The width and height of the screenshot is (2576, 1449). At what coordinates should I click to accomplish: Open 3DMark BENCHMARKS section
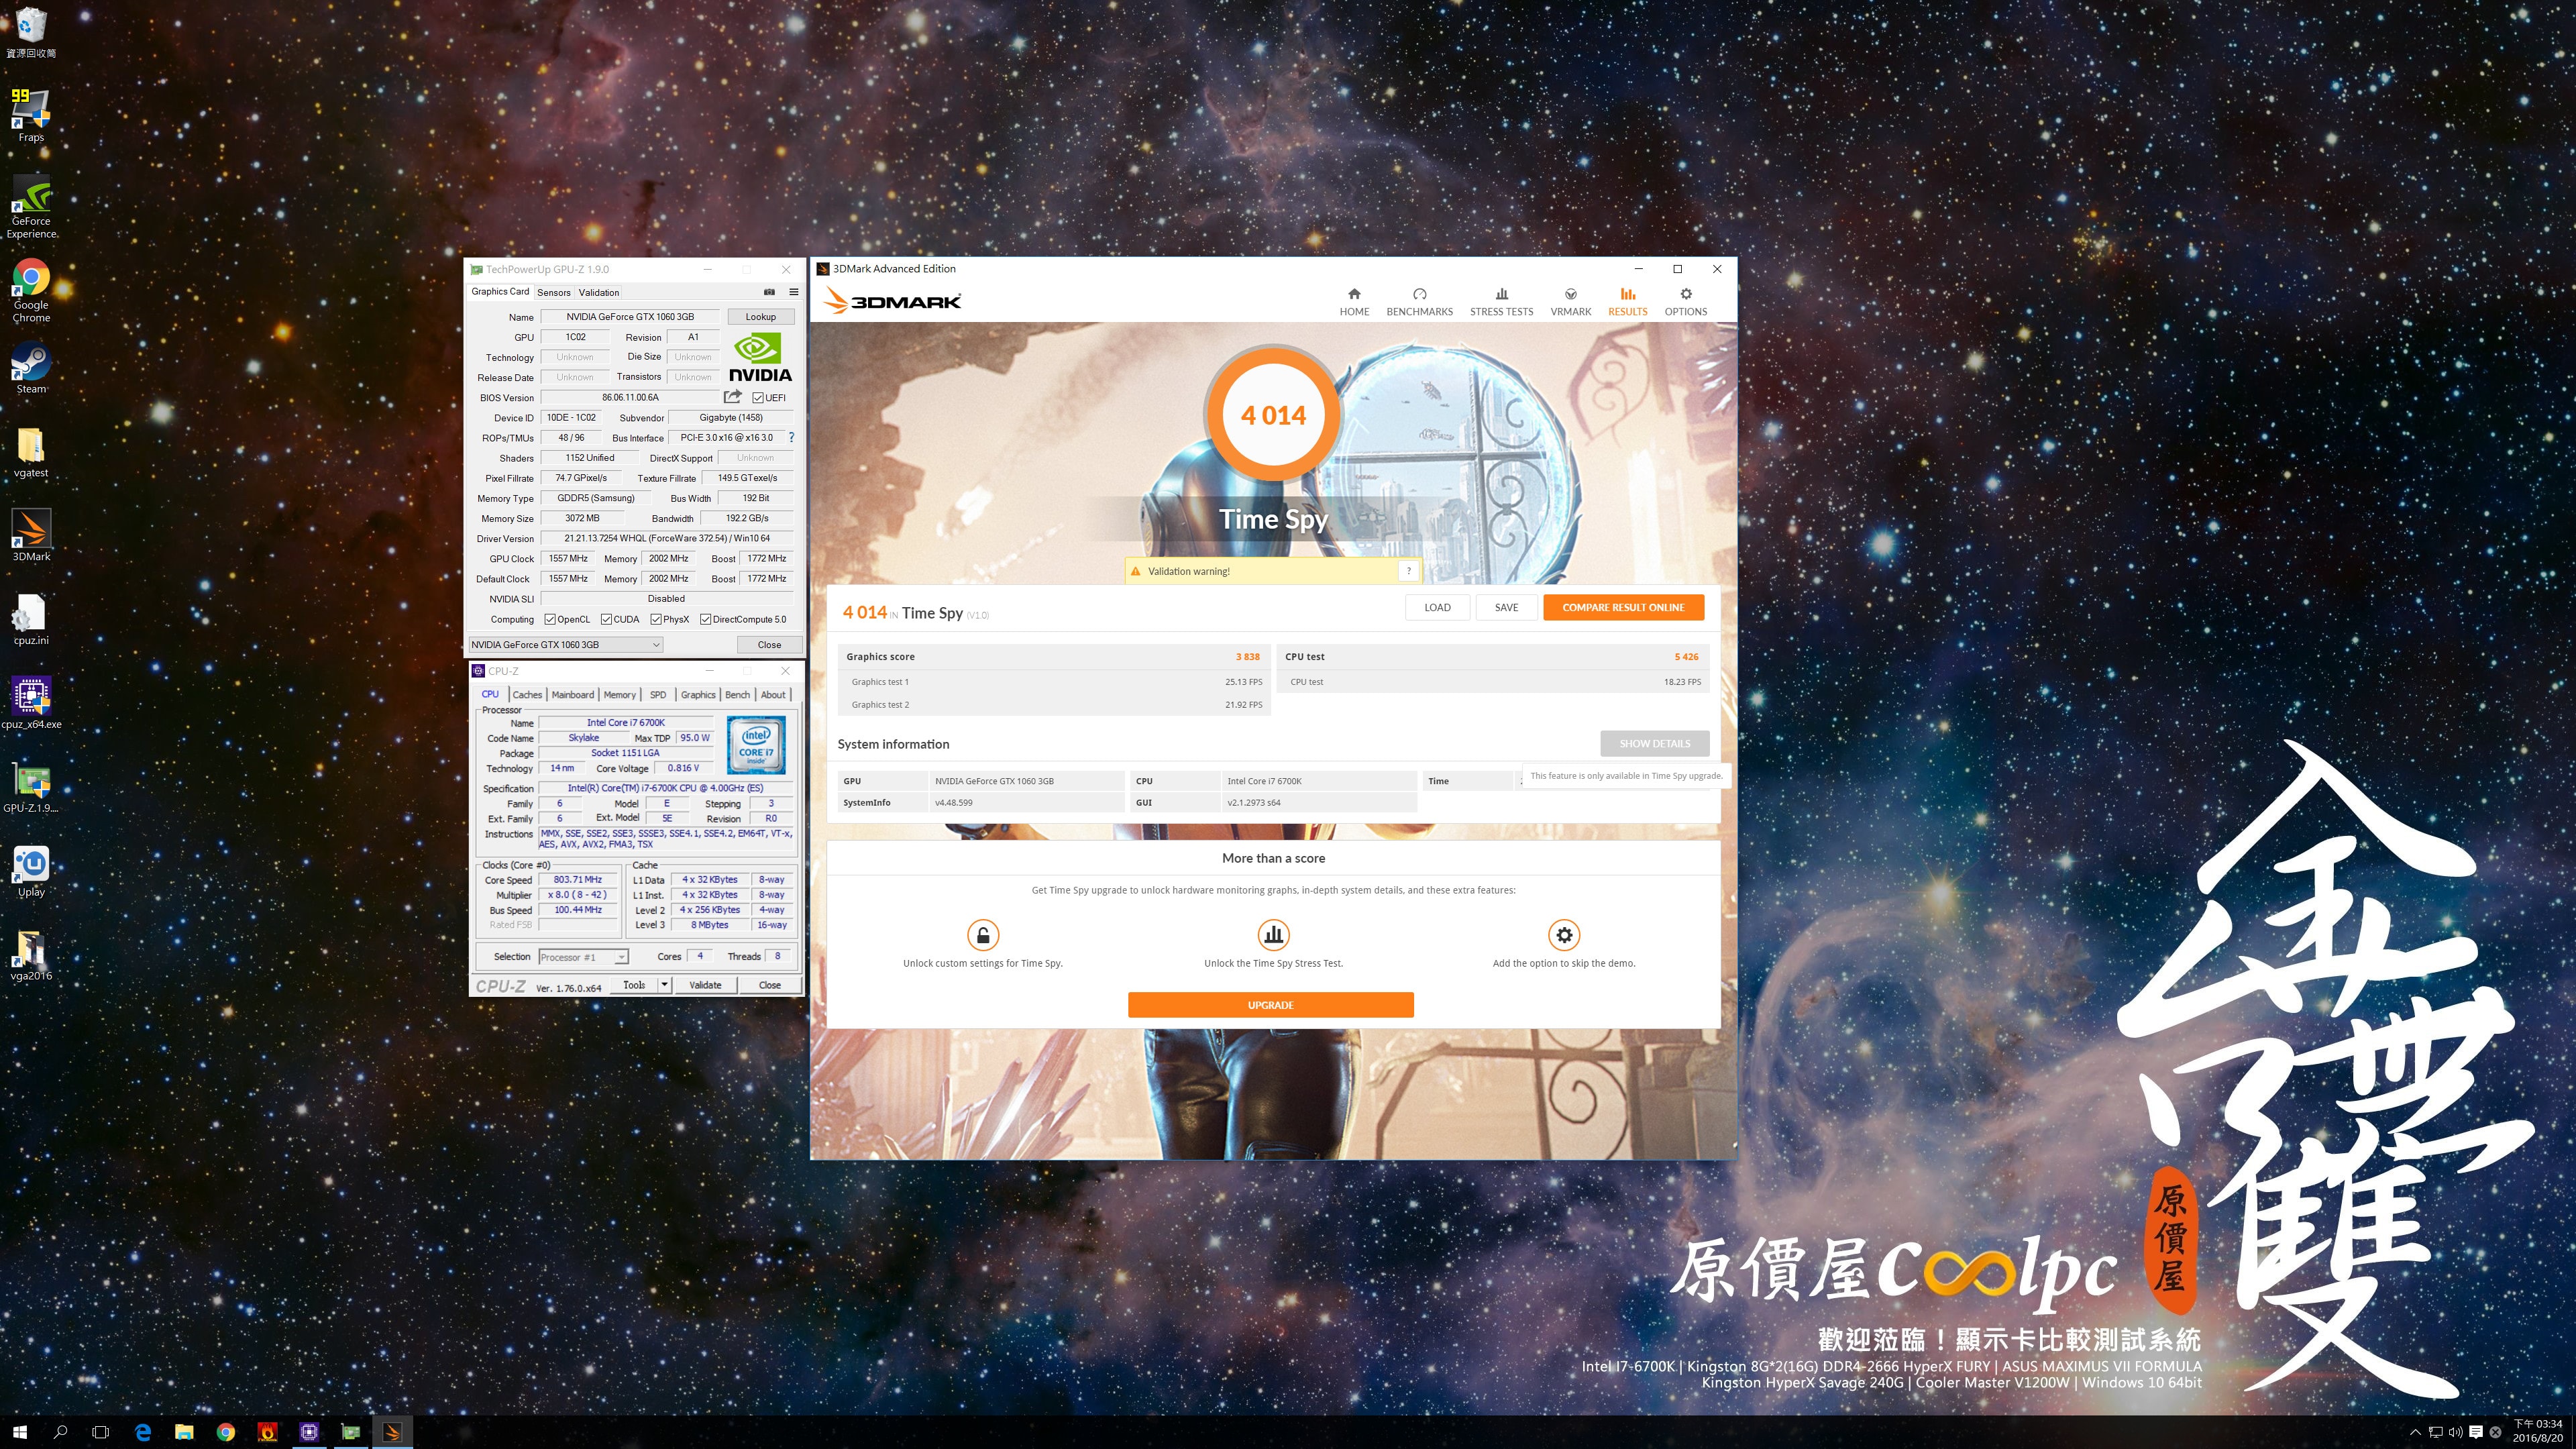[1419, 302]
